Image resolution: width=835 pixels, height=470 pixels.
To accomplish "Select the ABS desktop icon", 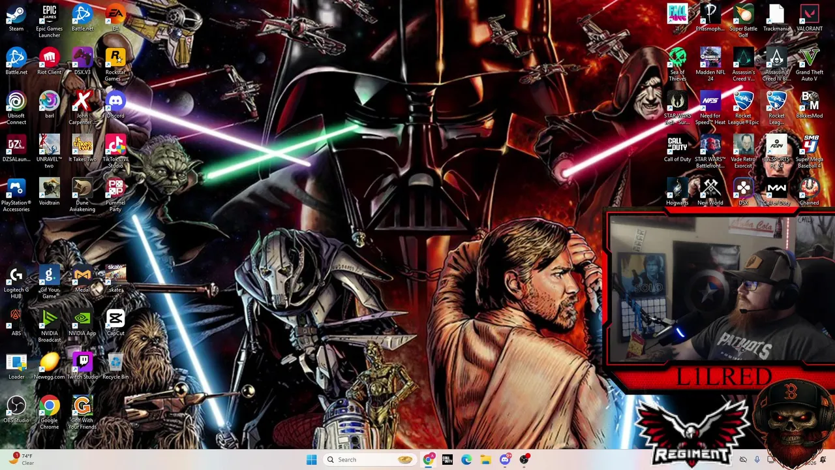I will pyautogui.click(x=16, y=322).
